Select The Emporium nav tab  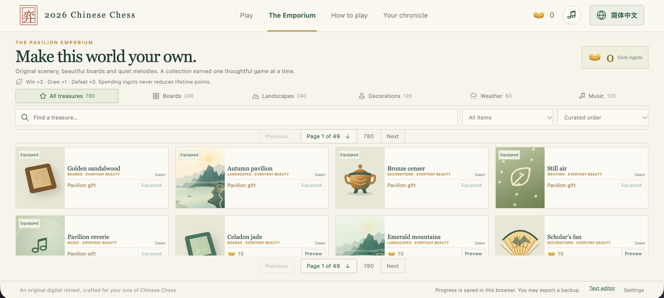point(292,15)
